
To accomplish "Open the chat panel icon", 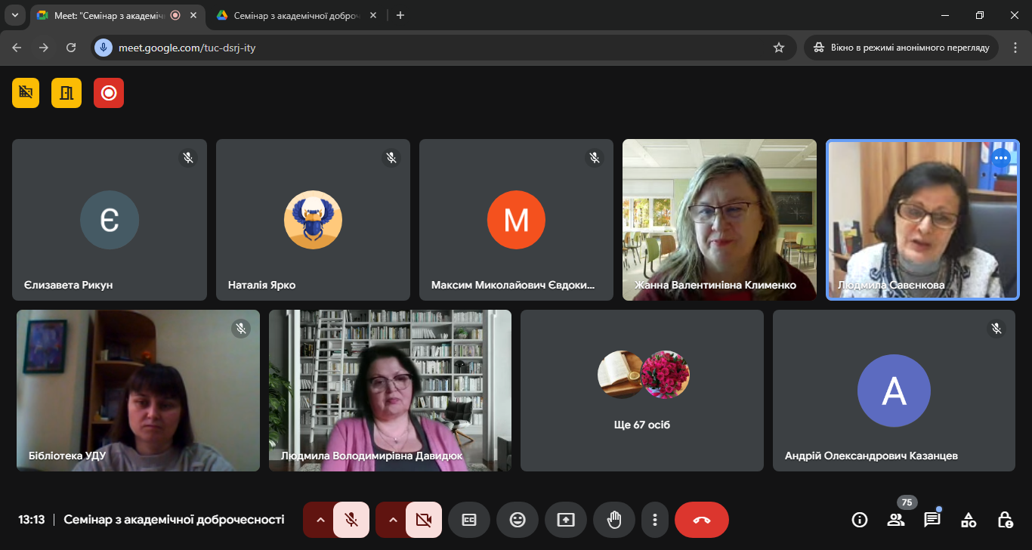I will click(x=932, y=520).
